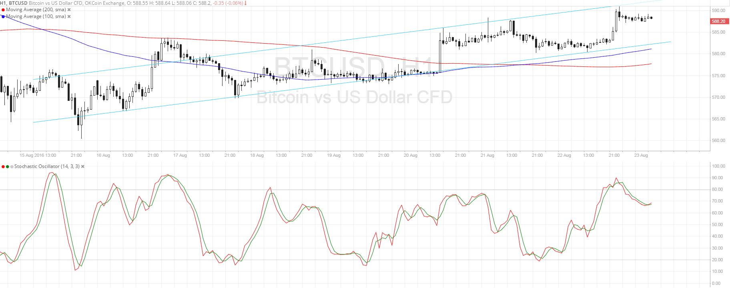Click the 18 Aug date label
Image resolution: width=730 pixels, height=288 pixels.
pos(257,155)
